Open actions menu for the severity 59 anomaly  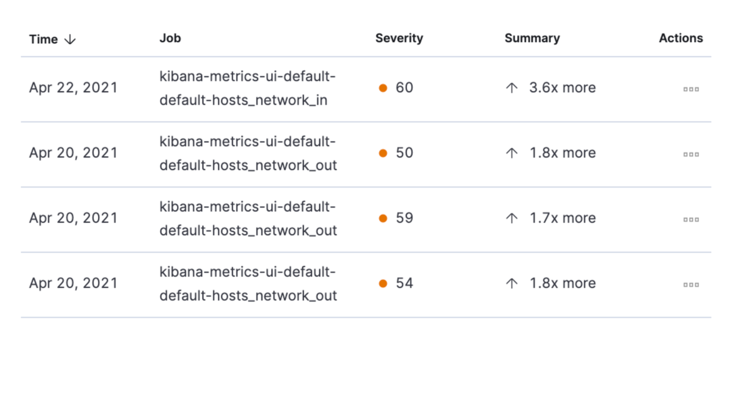pyautogui.click(x=691, y=219)
